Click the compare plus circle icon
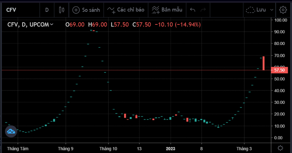 (x=76, y=10)
